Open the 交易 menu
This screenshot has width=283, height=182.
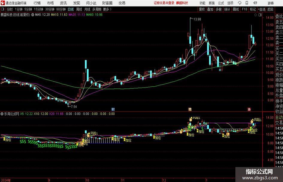pos(122,3)
